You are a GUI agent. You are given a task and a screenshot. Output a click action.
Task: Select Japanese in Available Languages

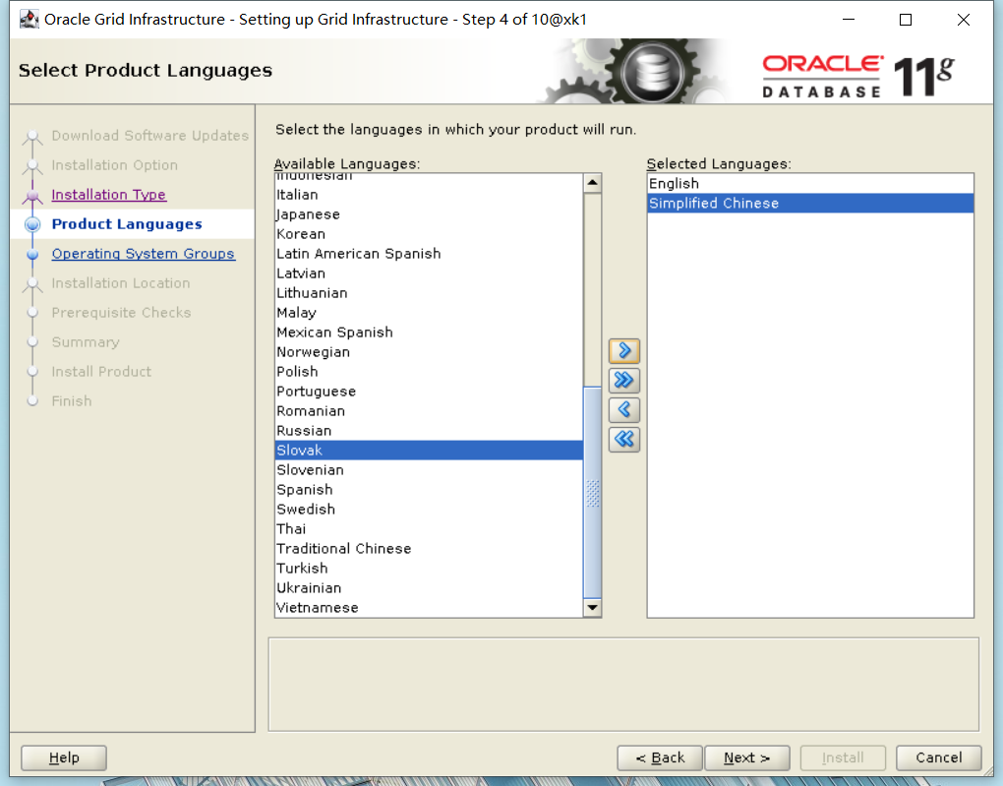click(x=429, y=214)
